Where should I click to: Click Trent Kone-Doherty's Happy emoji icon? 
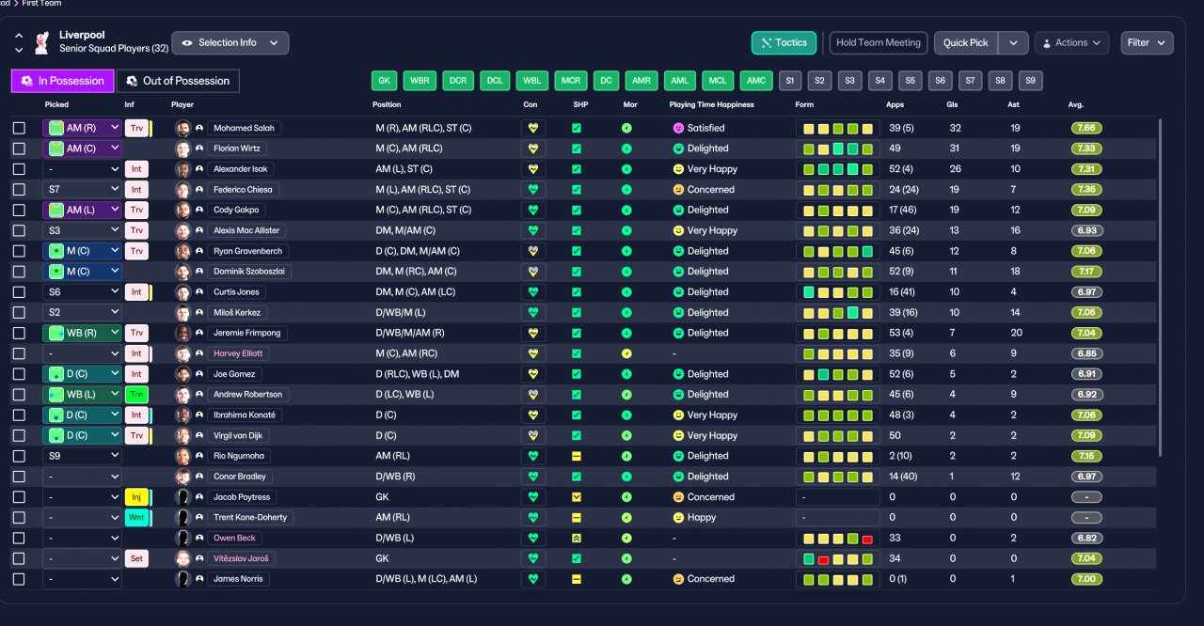pos(677,518)
